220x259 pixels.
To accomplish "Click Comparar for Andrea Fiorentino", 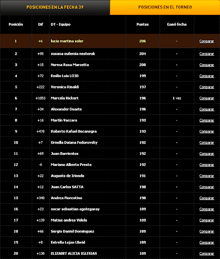I will (206, 198).
